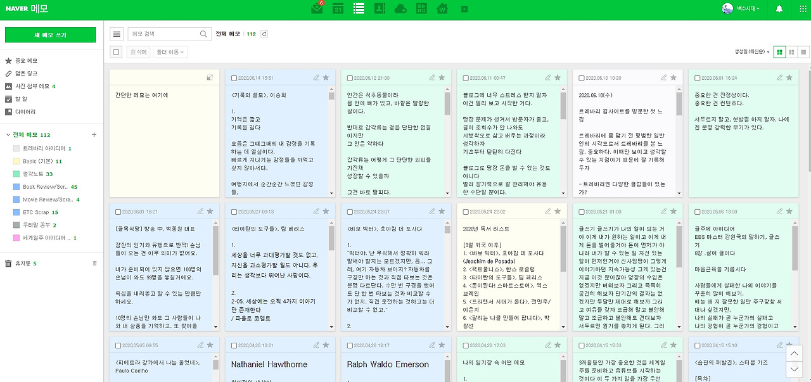Star the 2020.05.21 01:00 memo
The image size is (811, 382).
coord(674,211)
